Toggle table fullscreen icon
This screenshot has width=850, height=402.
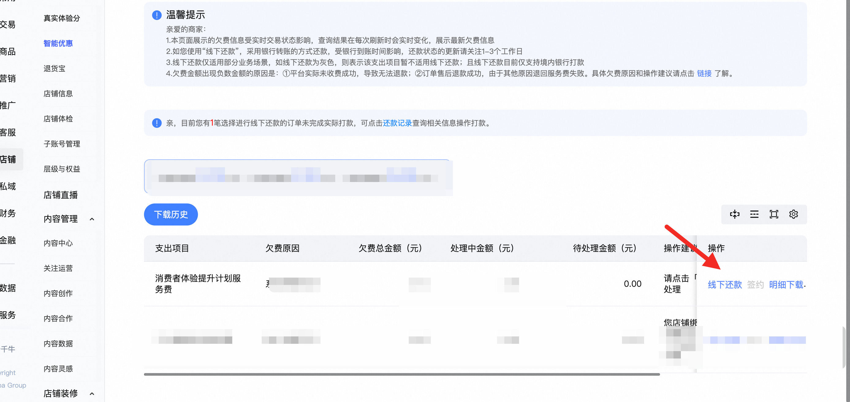[x=774, y=214]
